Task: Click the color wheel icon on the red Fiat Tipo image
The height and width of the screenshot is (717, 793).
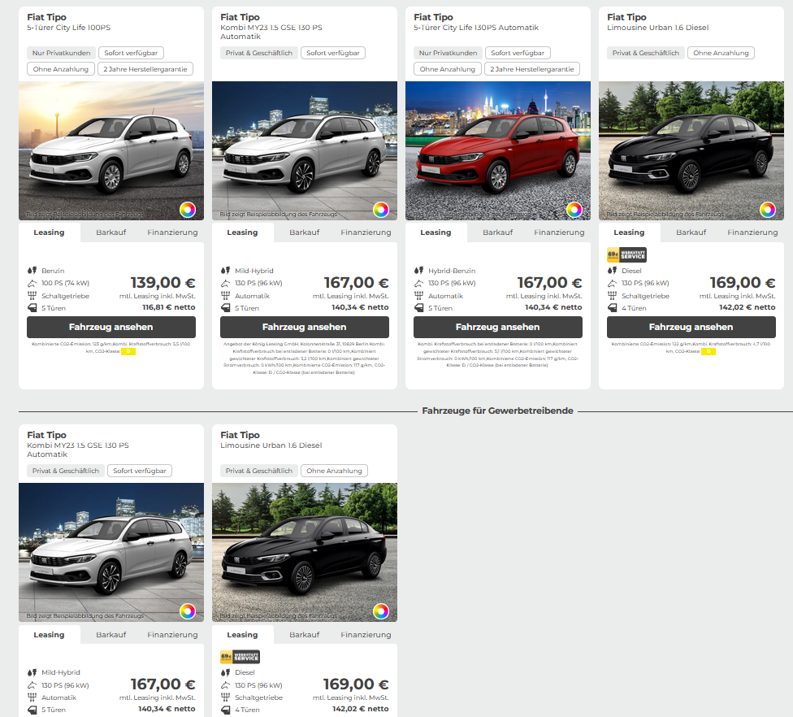Action: [x=574, y=210]
